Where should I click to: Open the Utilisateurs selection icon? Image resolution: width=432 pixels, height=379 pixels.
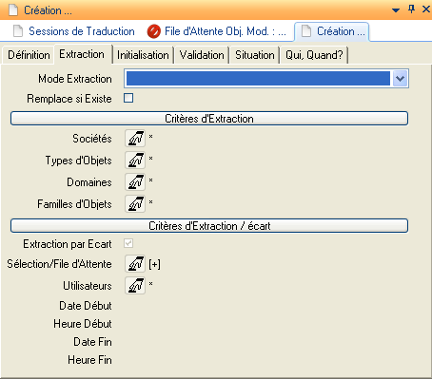[135, 286]
